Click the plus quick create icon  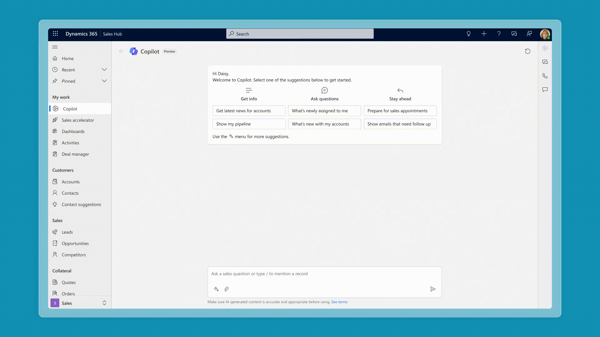[484, 34]
